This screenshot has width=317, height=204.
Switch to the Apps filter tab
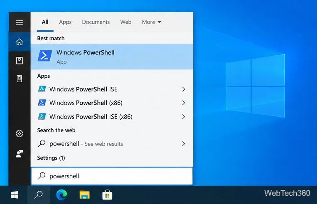[65, 22]
